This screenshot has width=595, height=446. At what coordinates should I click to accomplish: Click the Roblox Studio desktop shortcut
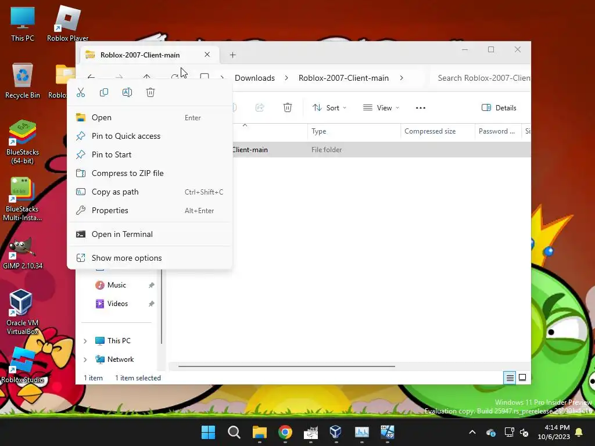coord(23,365)
